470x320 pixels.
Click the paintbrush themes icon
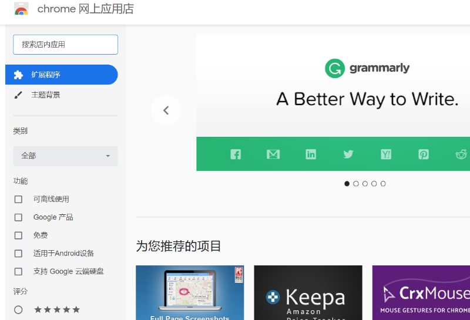pyautogui.click(x=18, y=95)
